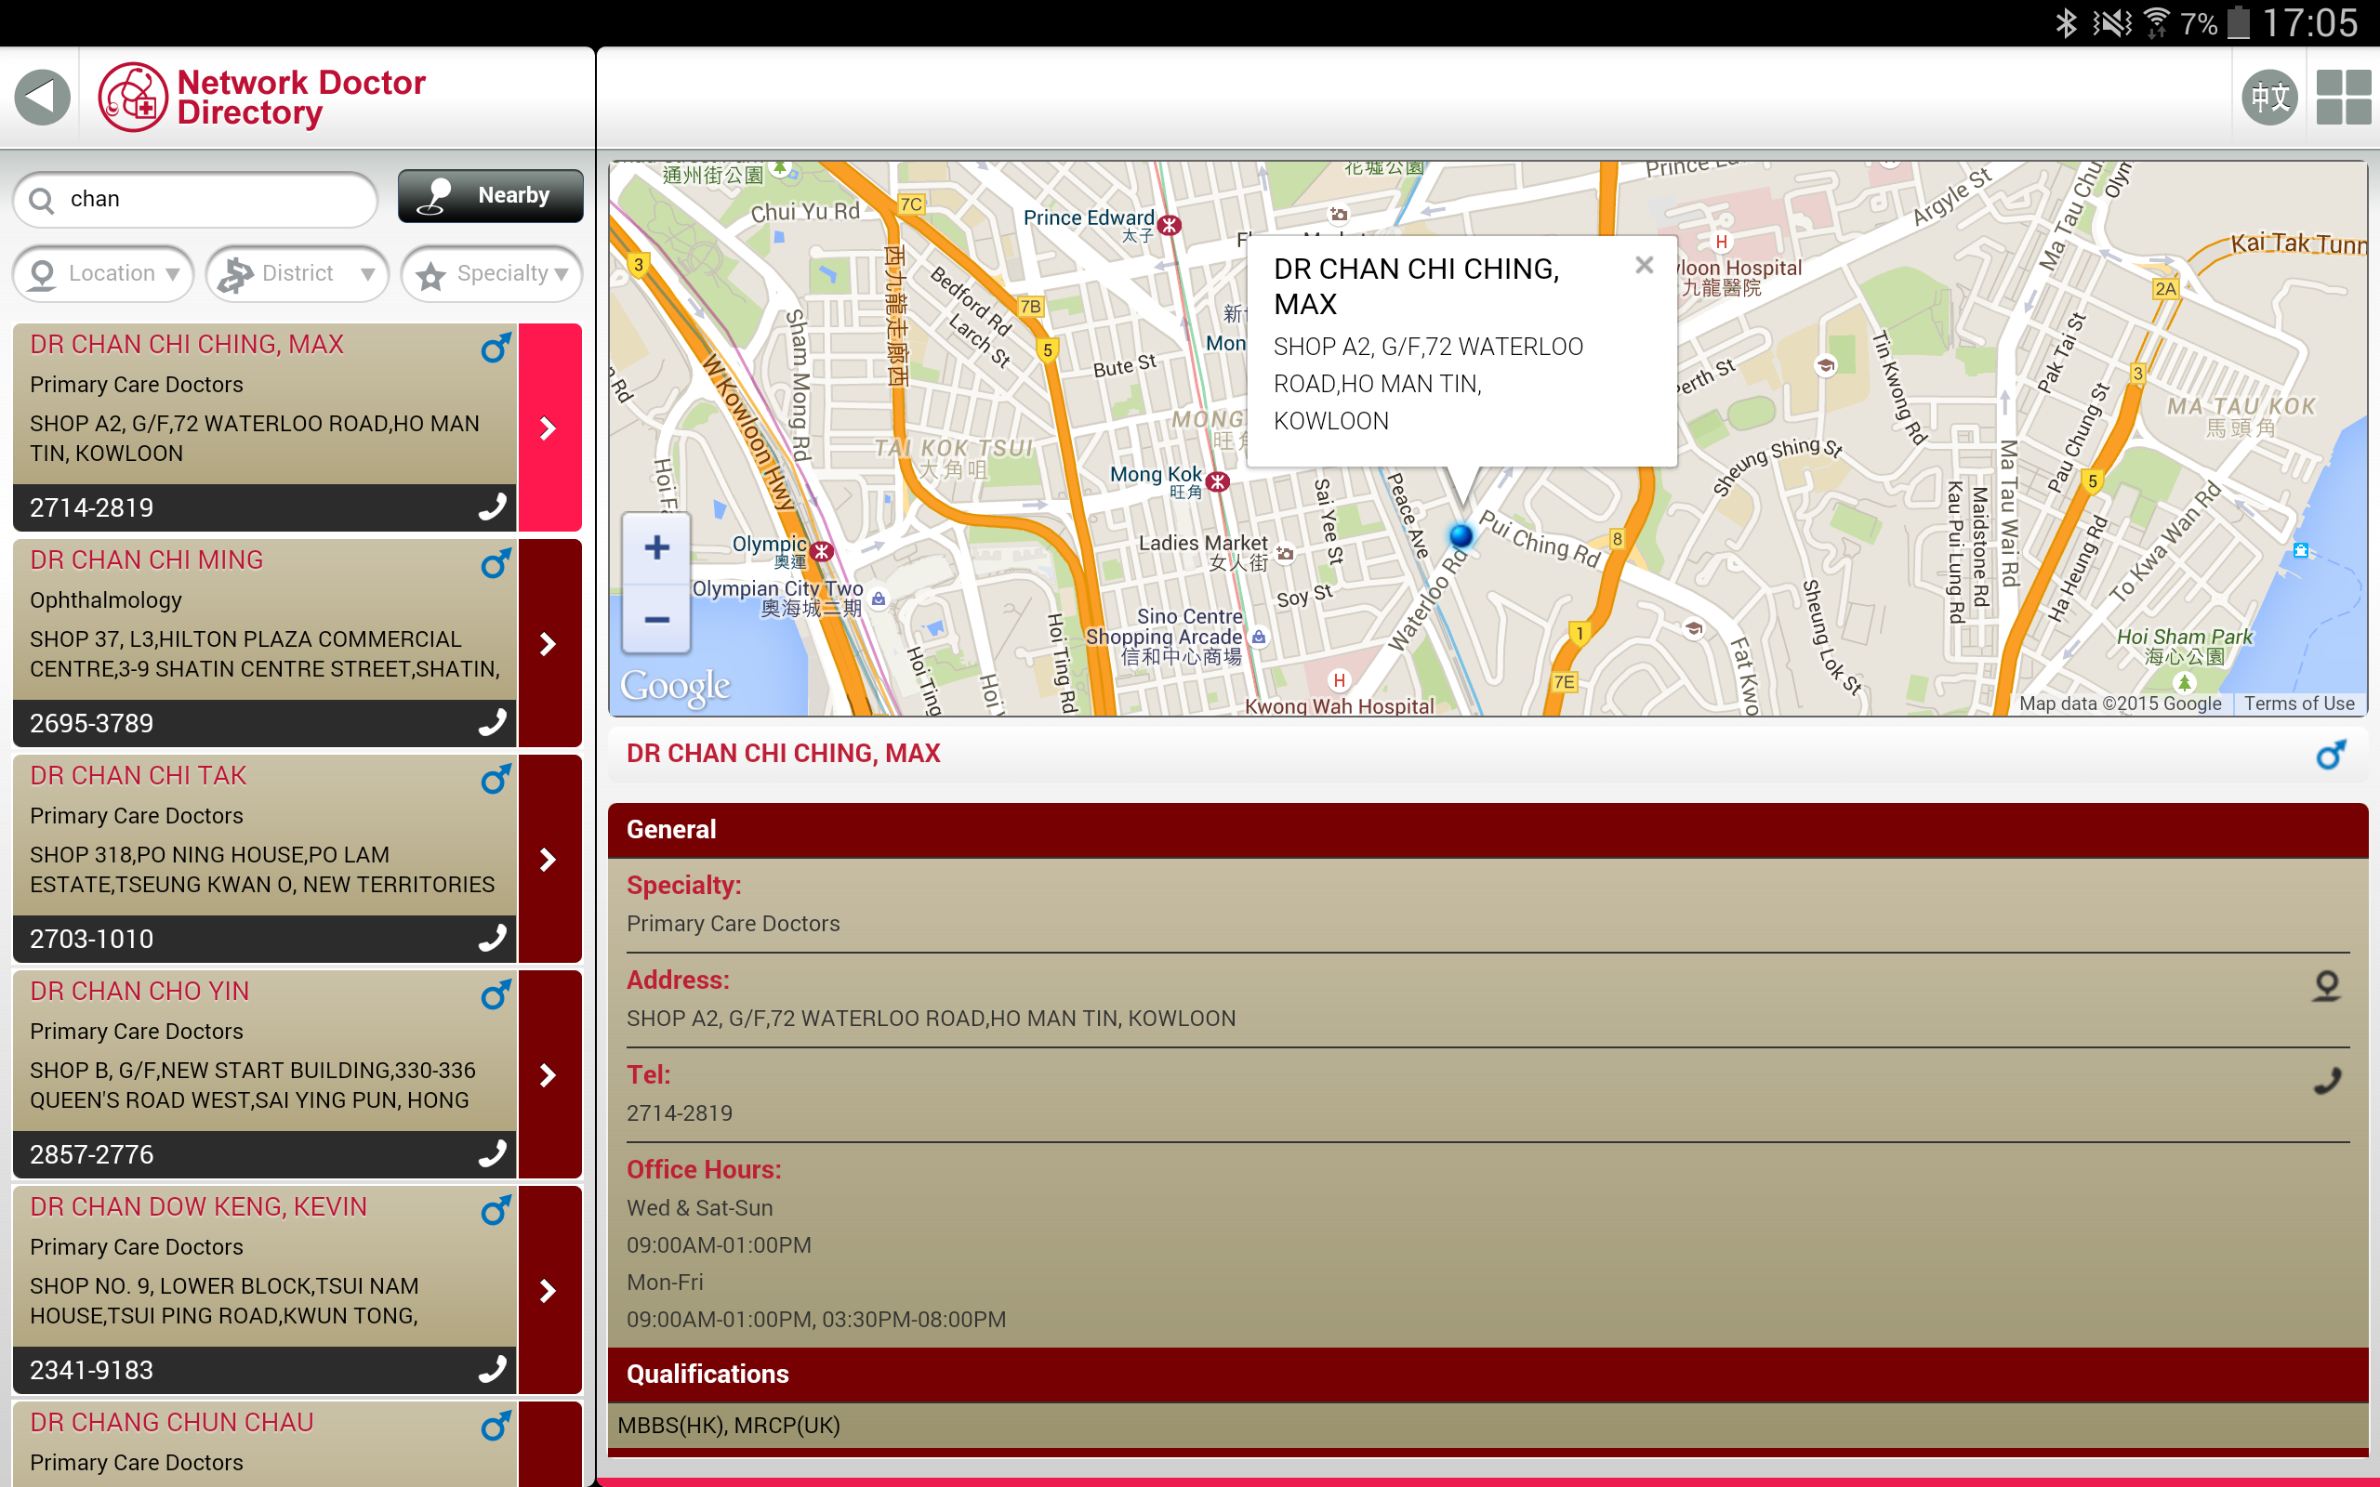The height and width of the screenshot is (1487, 2380).
Task: Click the detail panel title DR CHAN CHI CHING, MAX
Action: coord(784,754)
